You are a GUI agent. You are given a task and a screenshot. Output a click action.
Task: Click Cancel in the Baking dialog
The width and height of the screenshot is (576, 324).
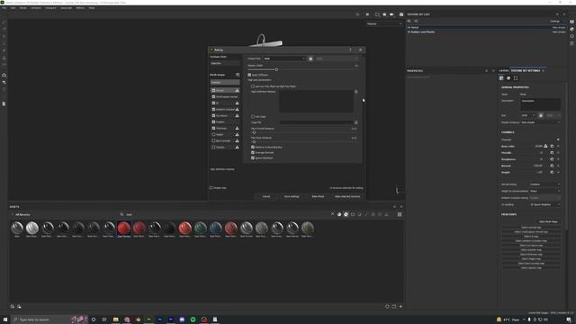[x=266, y=196]
